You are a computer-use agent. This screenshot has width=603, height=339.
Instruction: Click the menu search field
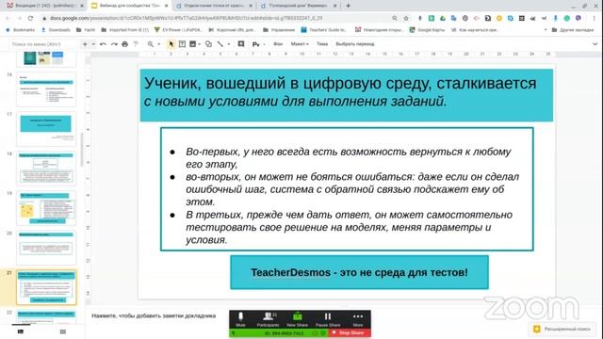pyautogui.click(x=42, y=44)
